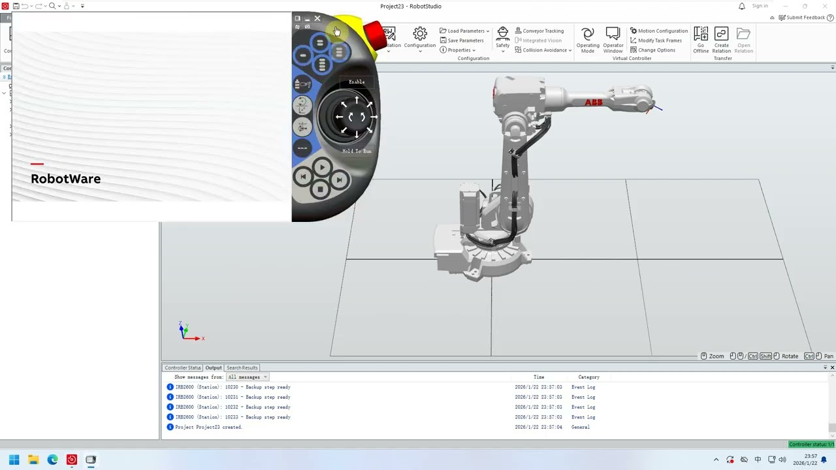Click the FlexPendant increment toggle key

302,148
